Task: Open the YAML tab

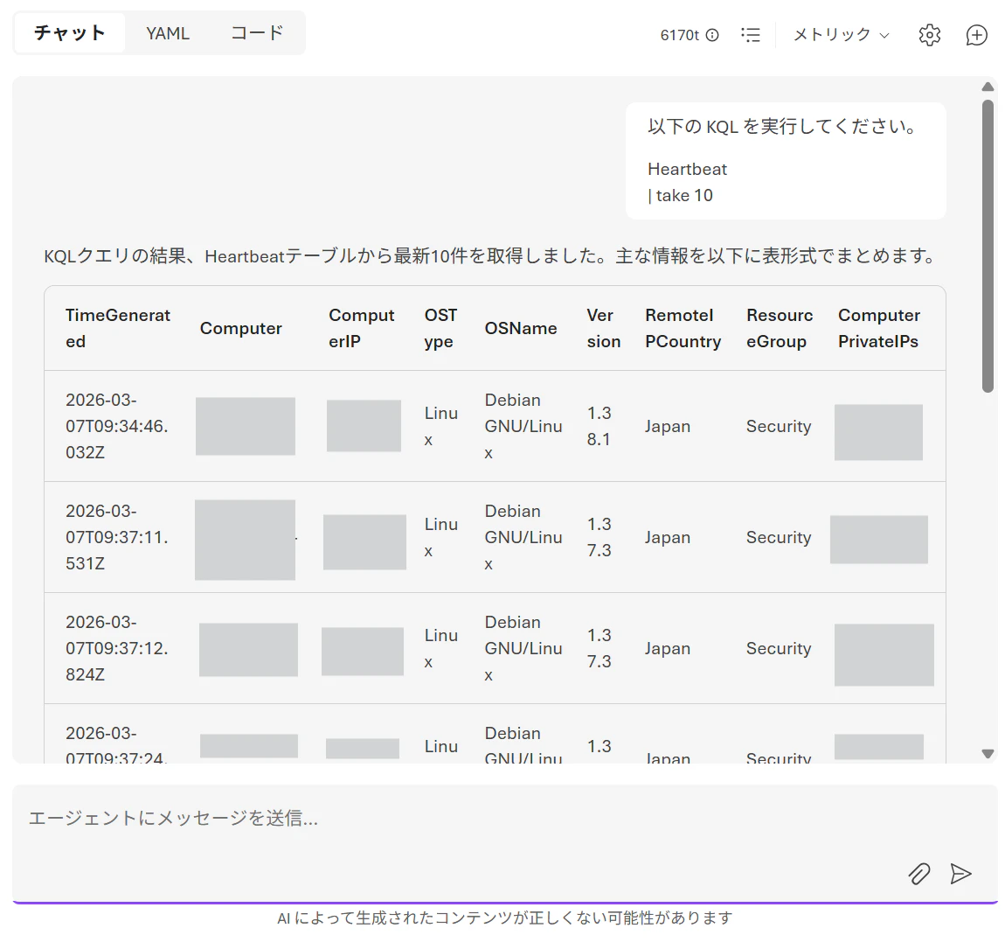Action: [167, 33]
